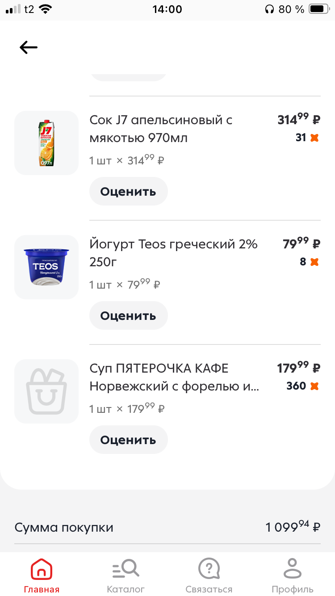Tap the Сумма покупки total row
The height and width of the screenshot is (596, 335).
(167, 528)
